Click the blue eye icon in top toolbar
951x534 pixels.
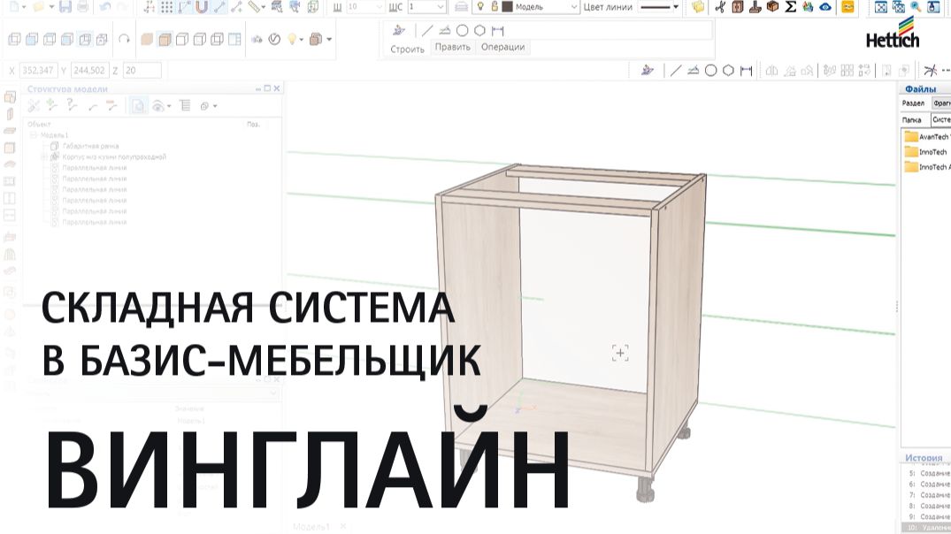tap(825, 7)
